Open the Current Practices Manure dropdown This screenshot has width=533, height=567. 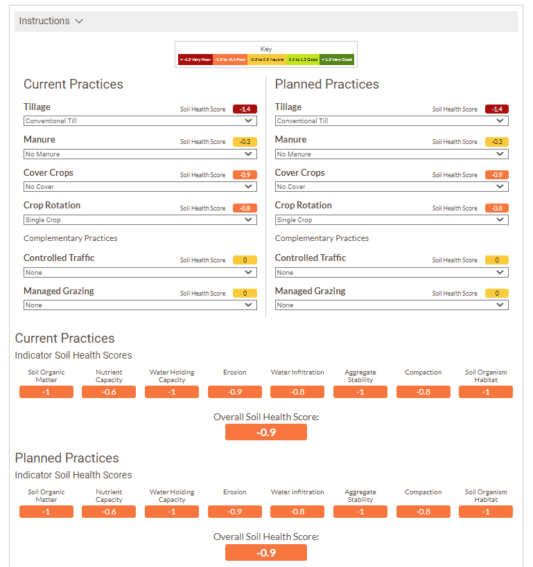pos(140,154)
